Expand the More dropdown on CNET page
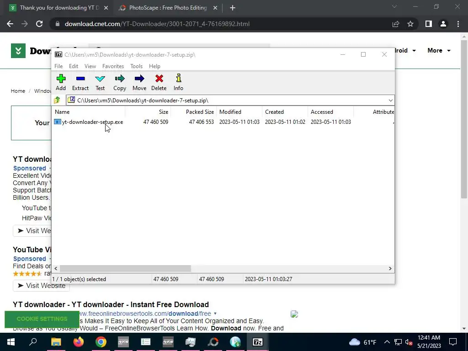468x351 pixels. coord(439,50)
